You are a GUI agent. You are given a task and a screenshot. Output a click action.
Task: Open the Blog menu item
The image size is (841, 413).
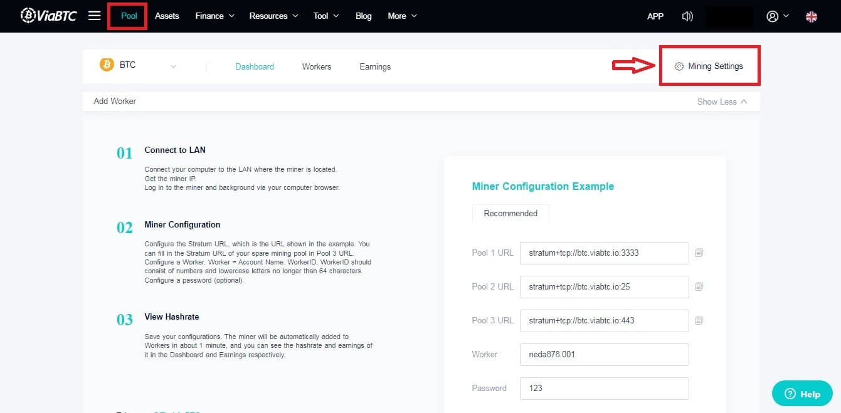click(364, 16)
